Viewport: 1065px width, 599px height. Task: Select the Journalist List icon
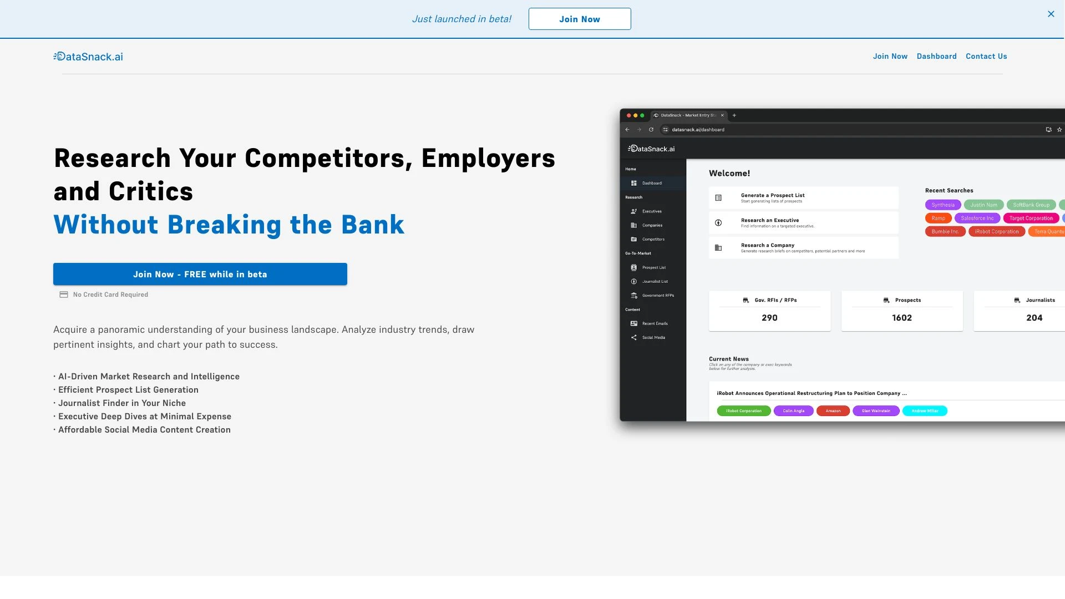pos(633,282)
